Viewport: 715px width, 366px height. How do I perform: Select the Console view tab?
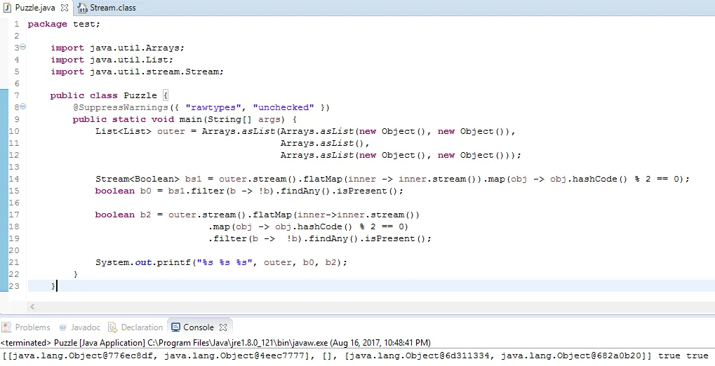tap(199, 327)
